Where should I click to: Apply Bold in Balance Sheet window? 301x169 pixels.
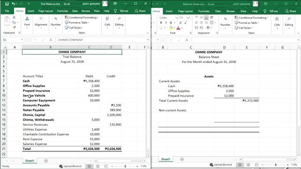161,23
